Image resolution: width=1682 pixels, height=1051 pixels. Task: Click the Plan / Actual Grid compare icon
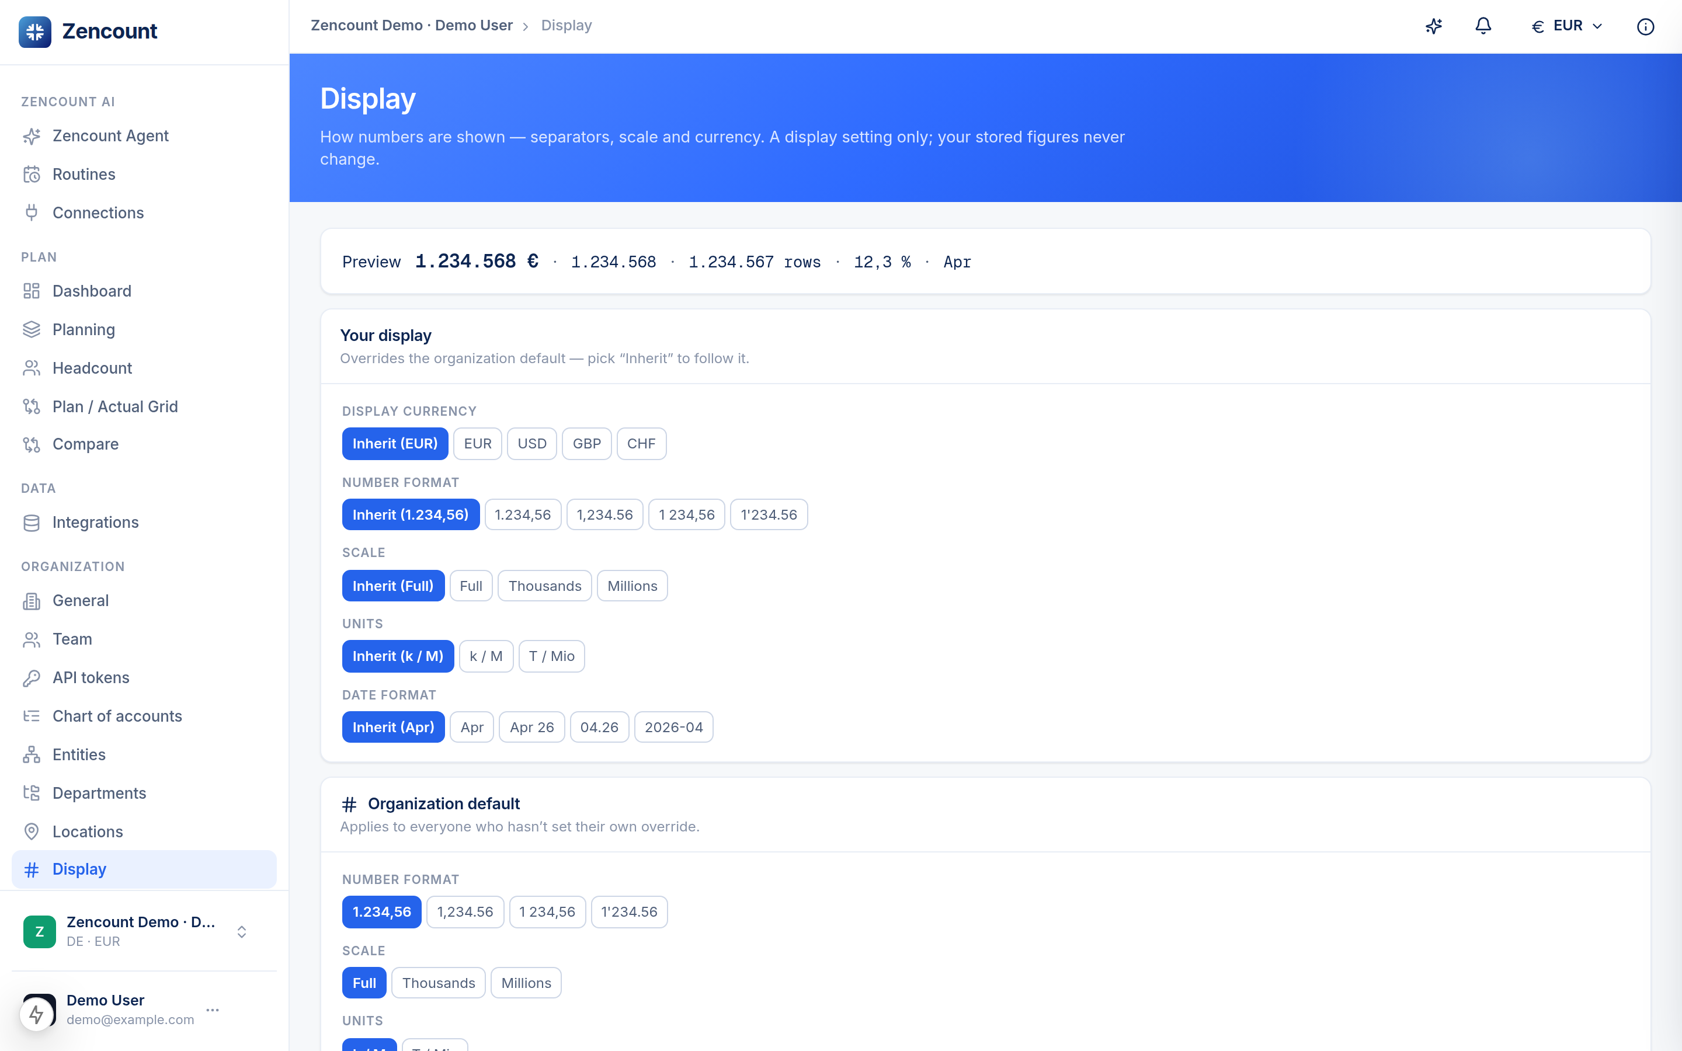click(x=32, y=406)
